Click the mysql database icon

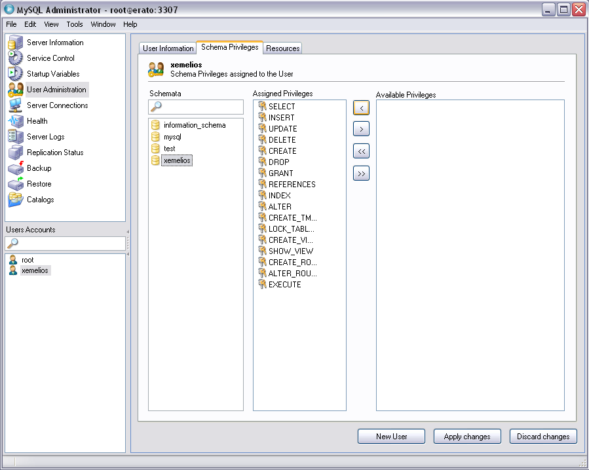point(155,137)
